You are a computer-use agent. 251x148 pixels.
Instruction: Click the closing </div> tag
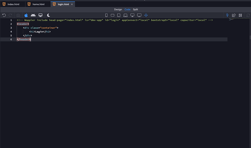click(x=27, y=36)
